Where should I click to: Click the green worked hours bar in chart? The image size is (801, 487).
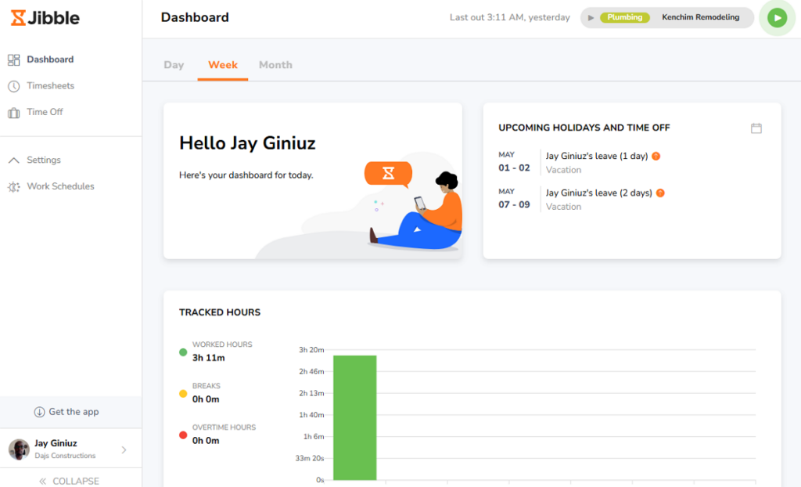355,417
